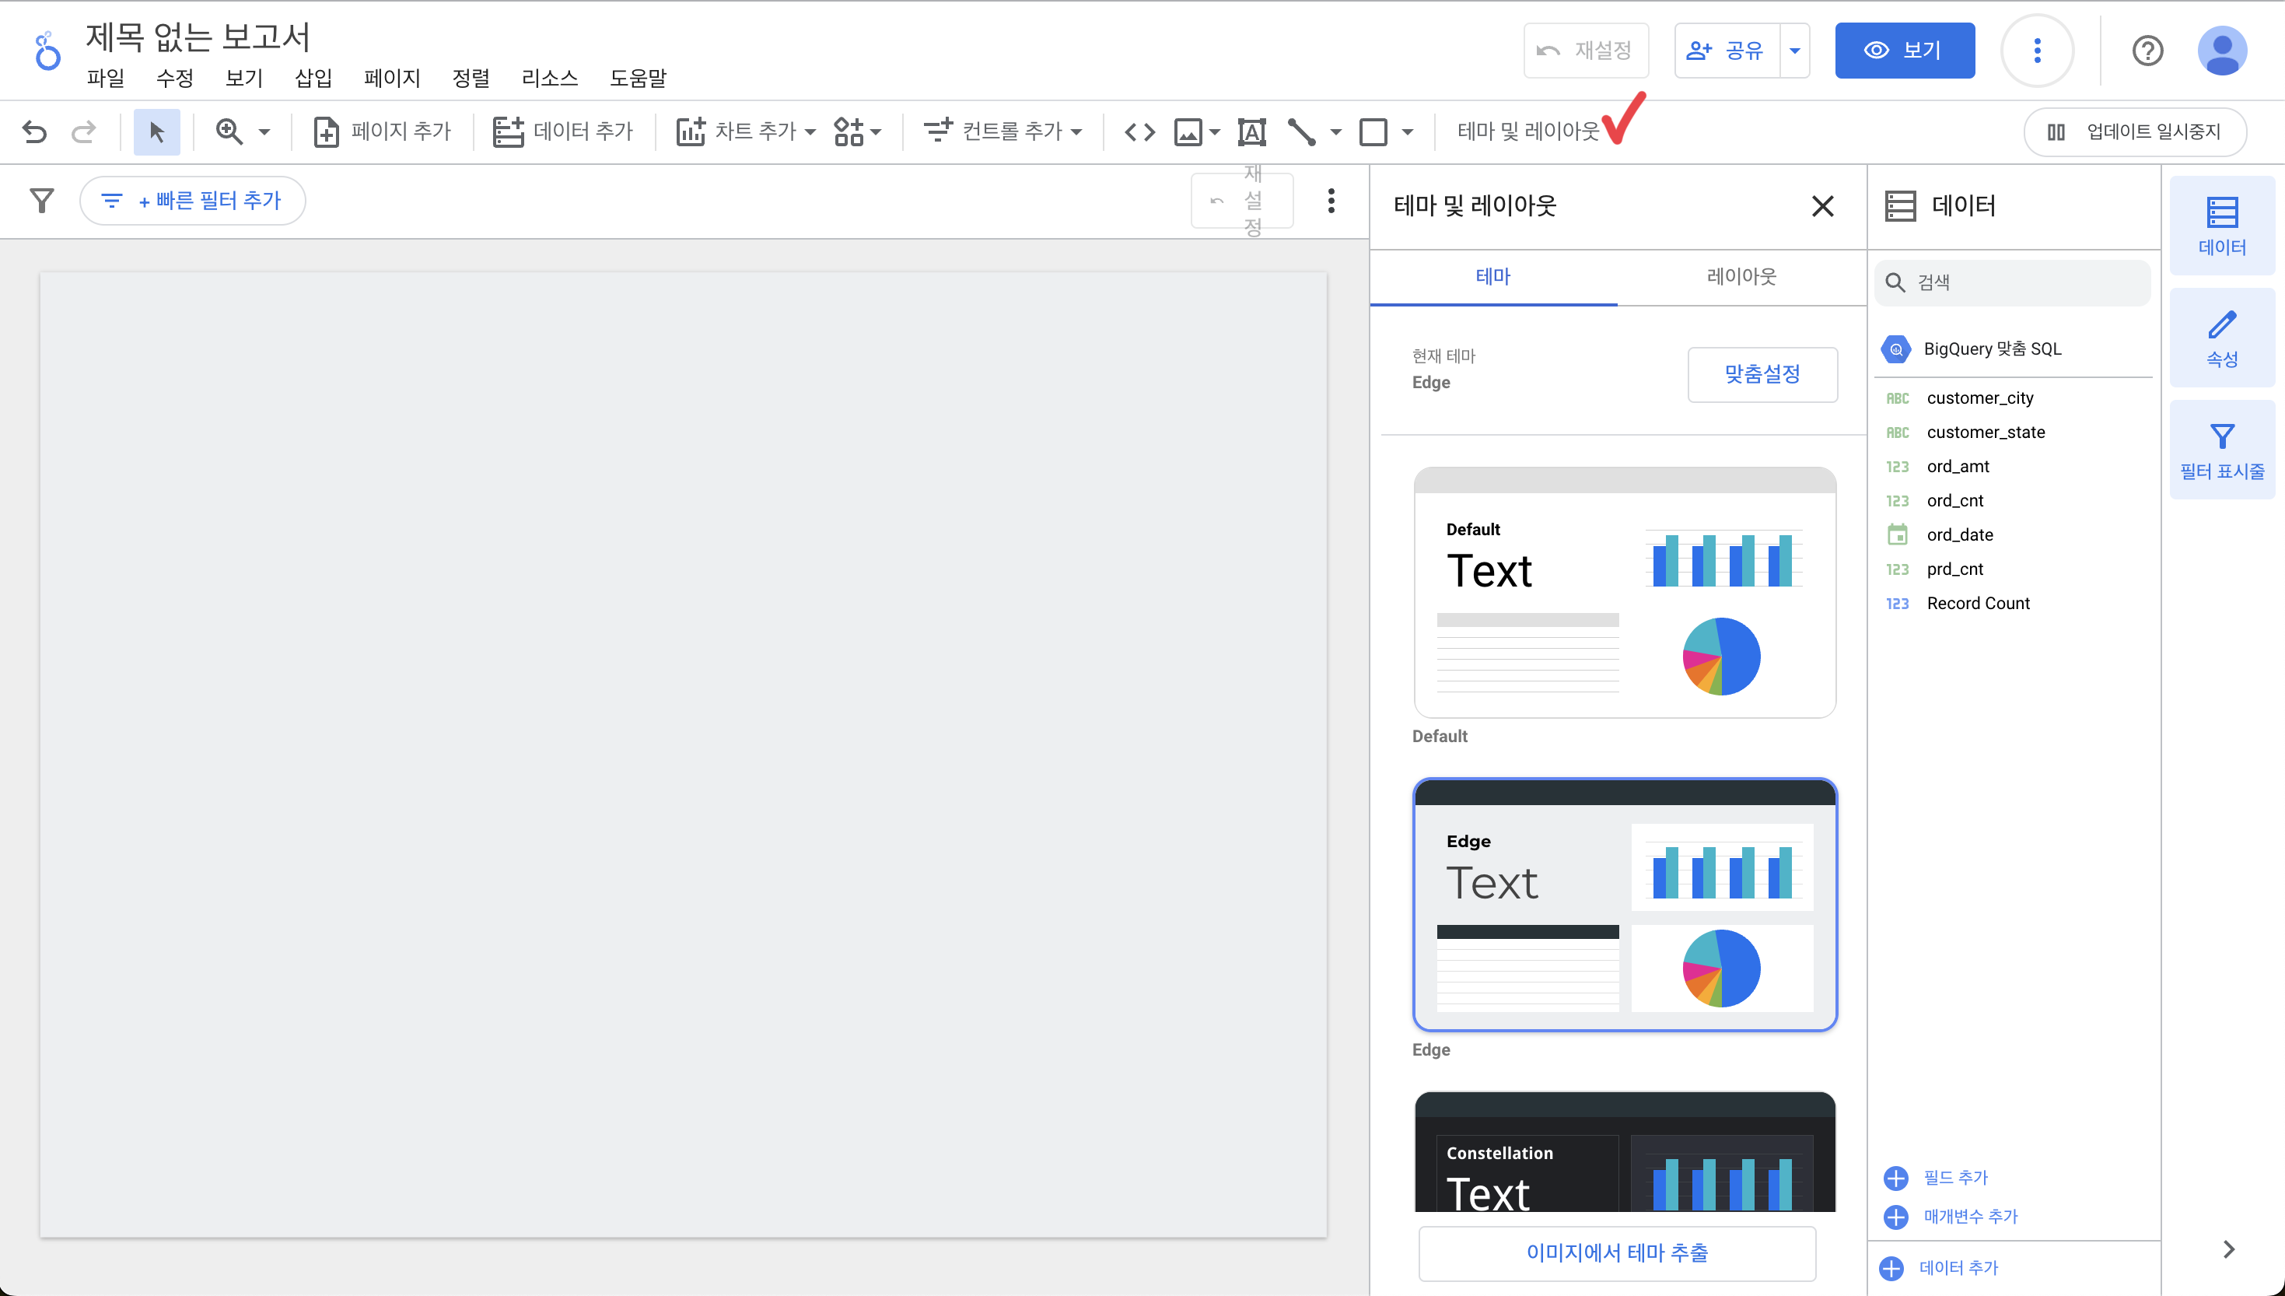Expand the zoom level dropdown arrow
This screenshot has height=1296, width=2285.
tap(264, 131)
